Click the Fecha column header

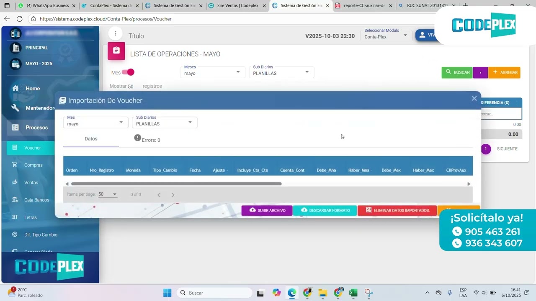[195, 170]
